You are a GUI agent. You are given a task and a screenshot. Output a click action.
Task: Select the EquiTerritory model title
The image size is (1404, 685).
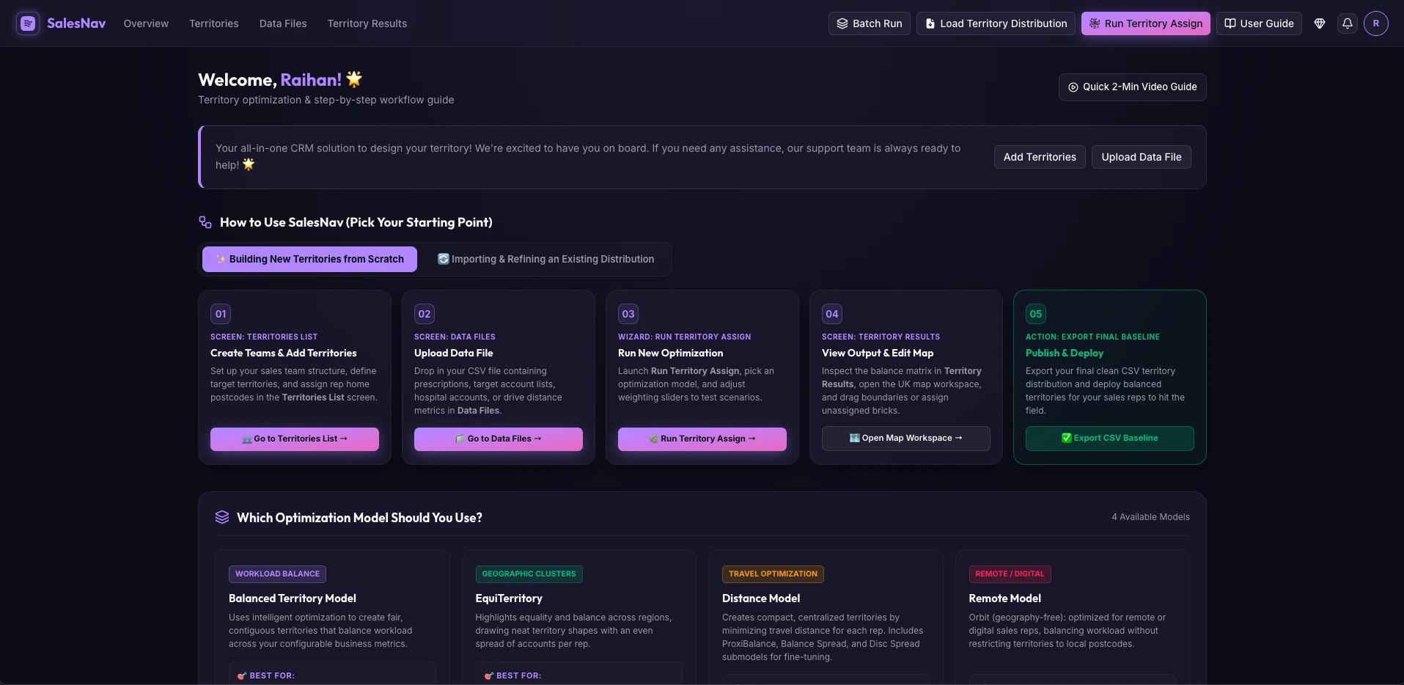click(509, 598)
